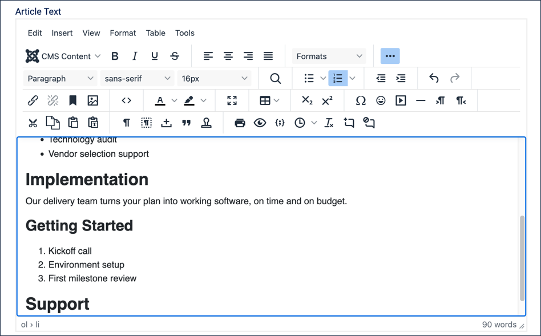Viewport: 541px width, 336px height.
Task: Open the Format menu
Action: (123, 33)
